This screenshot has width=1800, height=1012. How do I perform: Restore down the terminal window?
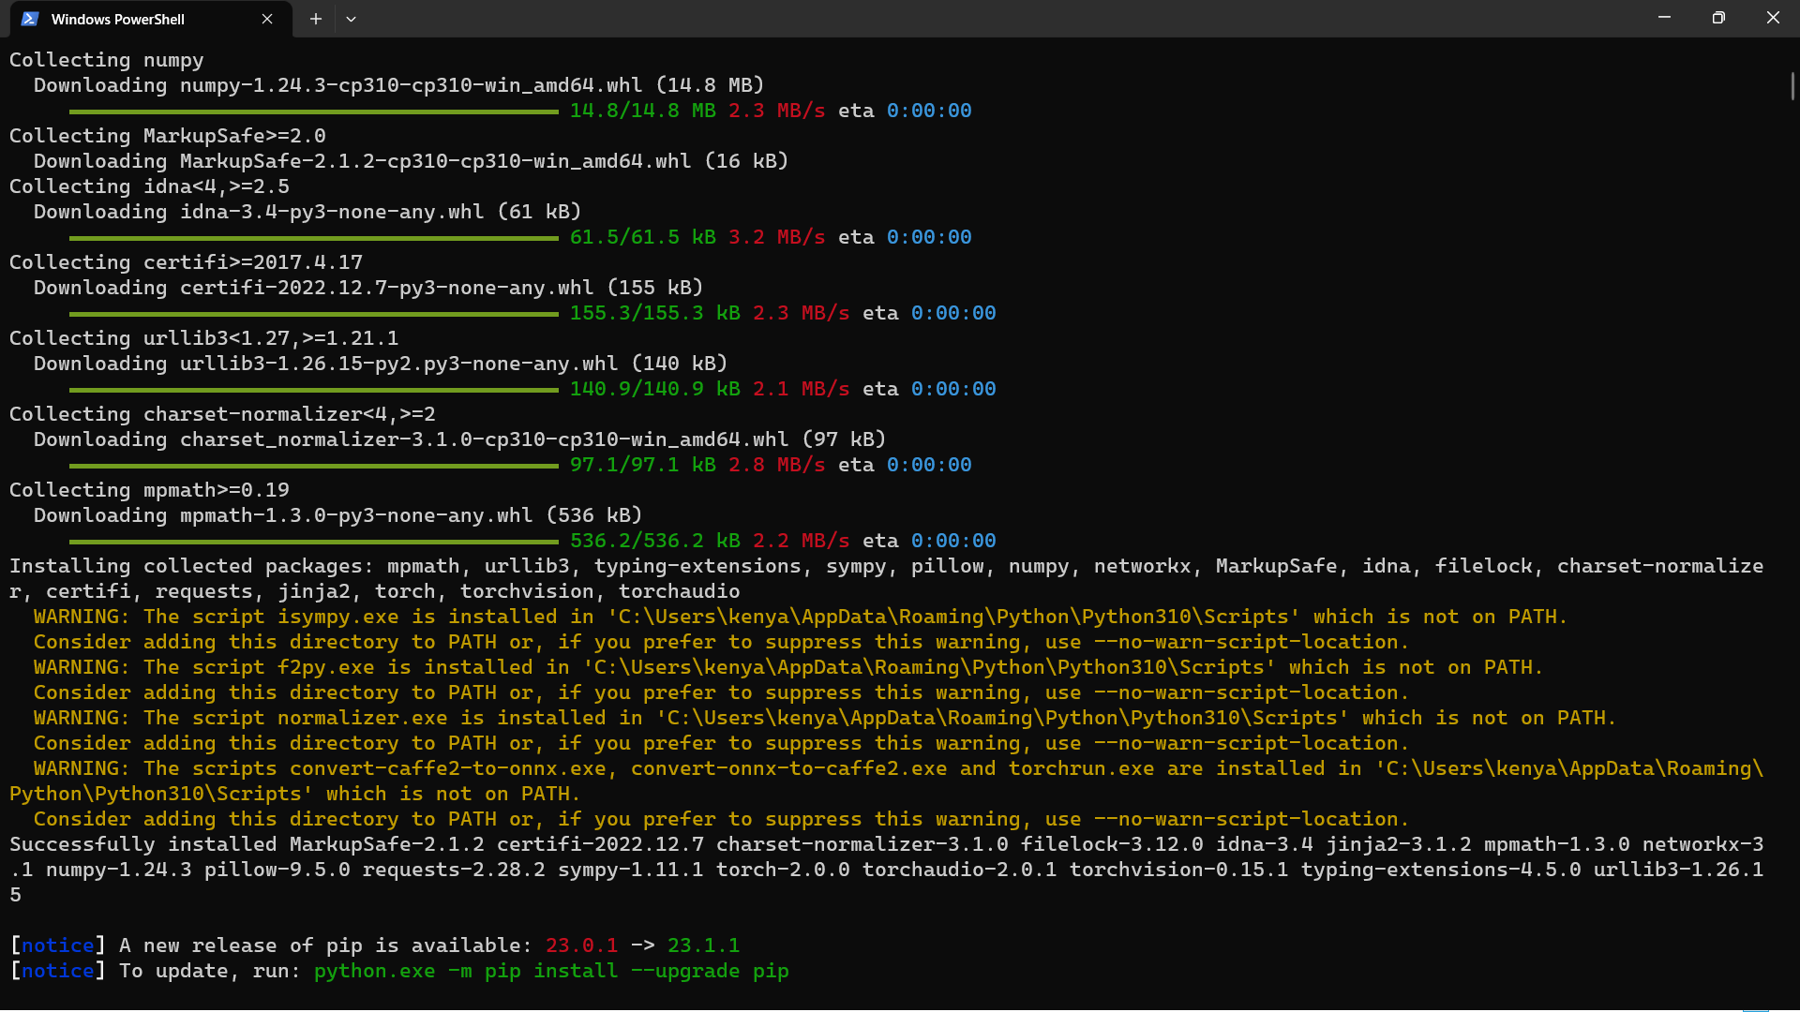(x=1718, y=18)
